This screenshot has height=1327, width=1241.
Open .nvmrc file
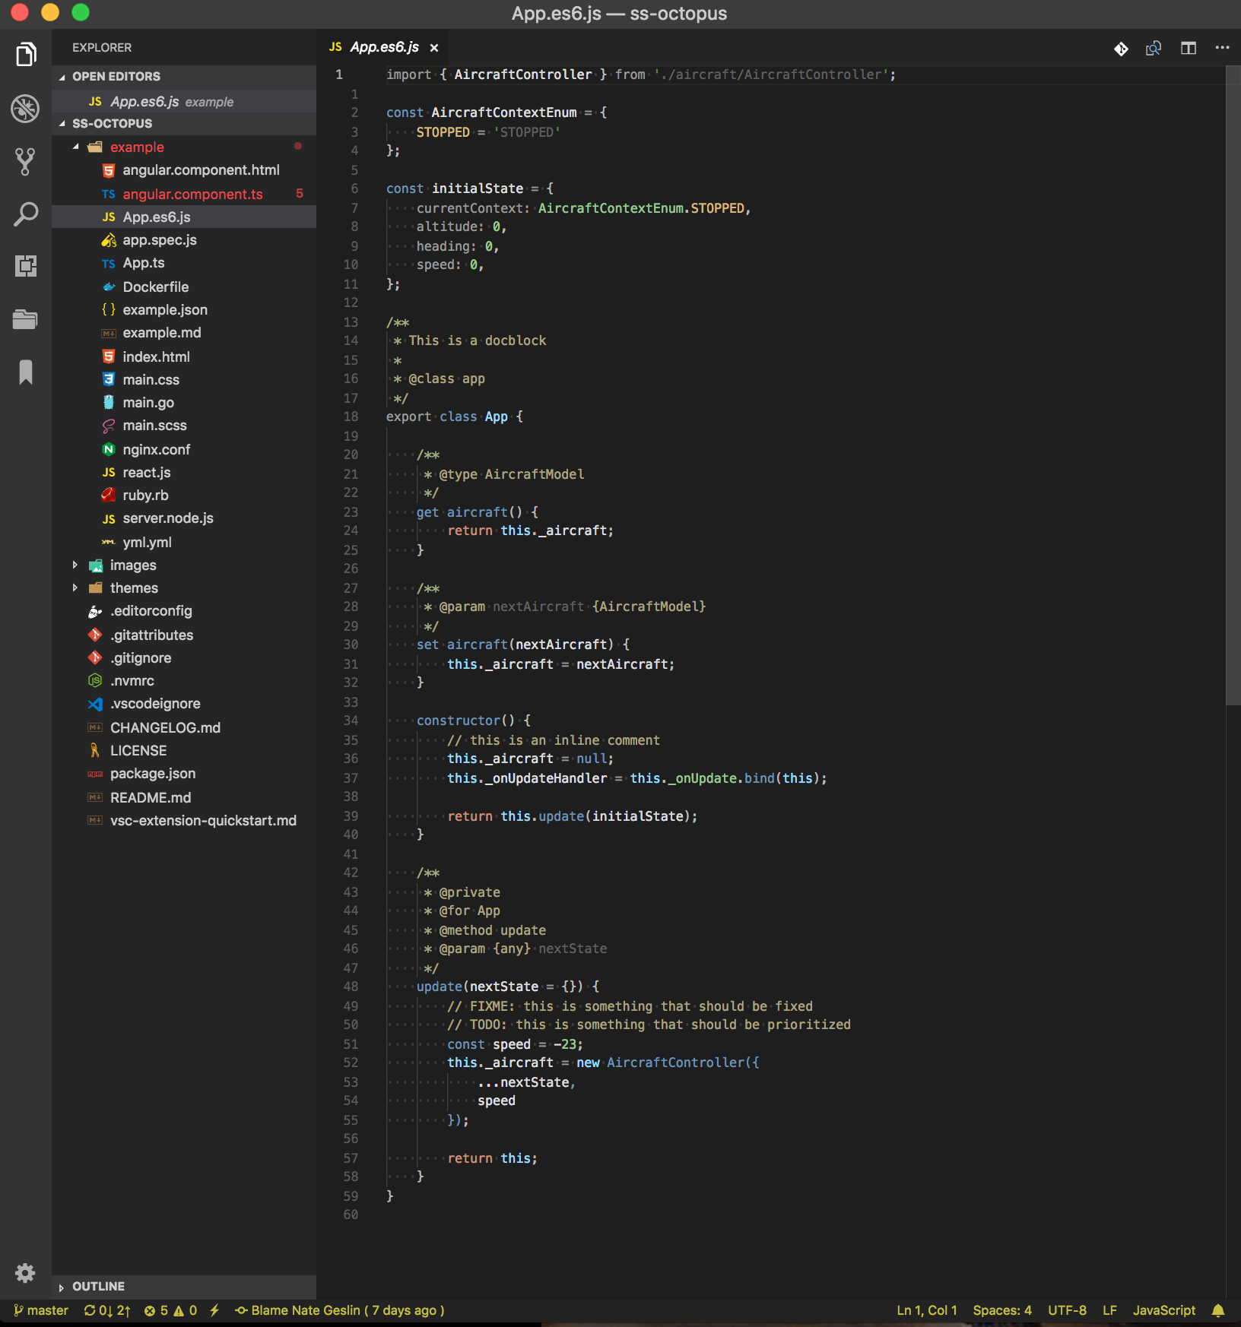pos(184,681)
